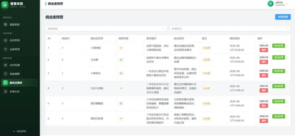This screenshot has height=136, width=295.
Task: View details of 蔬菜霜霉病 alert
Action: (264, 101)
